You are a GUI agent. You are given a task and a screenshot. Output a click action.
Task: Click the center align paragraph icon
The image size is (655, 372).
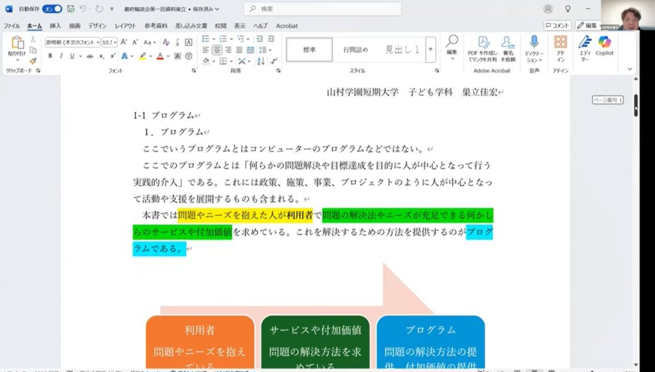[217, 50]
